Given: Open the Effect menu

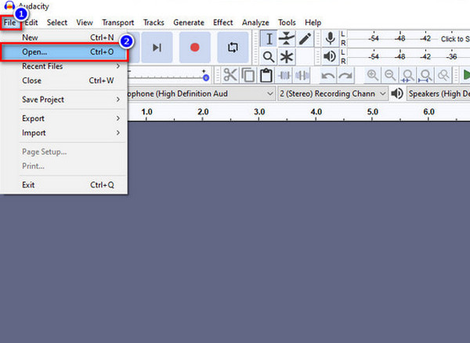Looking at the screenshot, I should coord(222,23).
